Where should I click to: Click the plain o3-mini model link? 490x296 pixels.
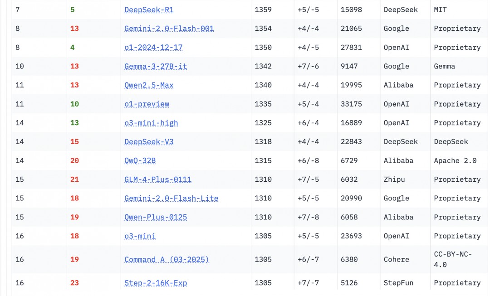140,236
